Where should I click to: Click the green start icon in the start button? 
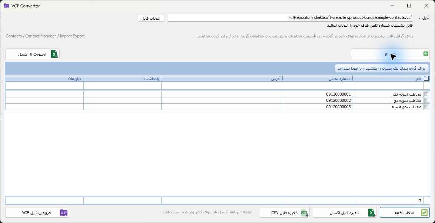[426, 54]
